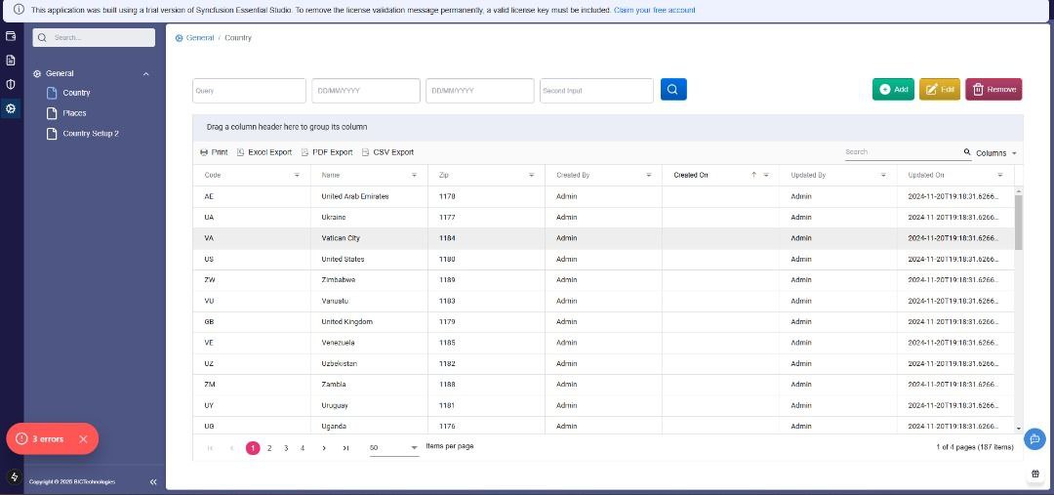Open Country Setup 2 in sidebar
The width and height of the screenshot is (1054, 495).
90,134
